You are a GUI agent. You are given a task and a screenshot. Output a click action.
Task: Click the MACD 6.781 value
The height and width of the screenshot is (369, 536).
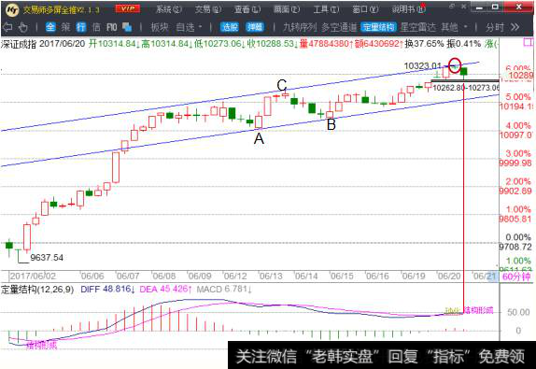pos(224,290)
